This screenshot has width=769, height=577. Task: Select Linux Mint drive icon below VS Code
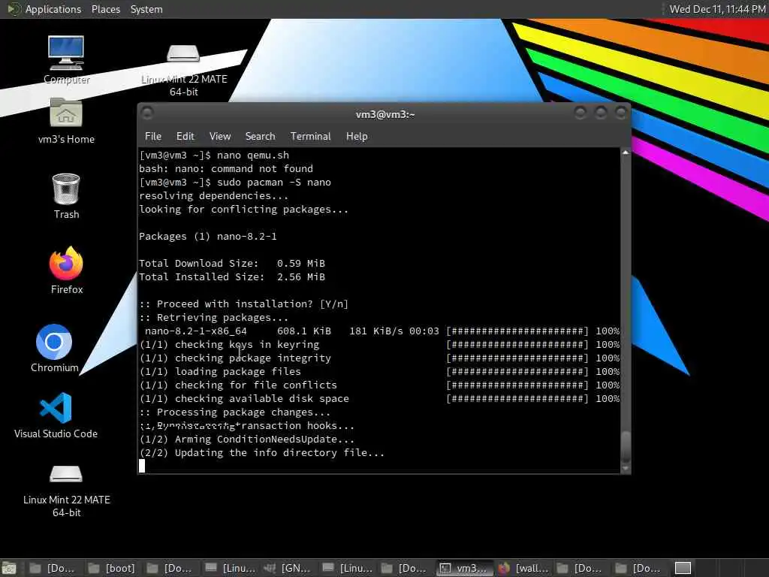click(x=66, y=491)
